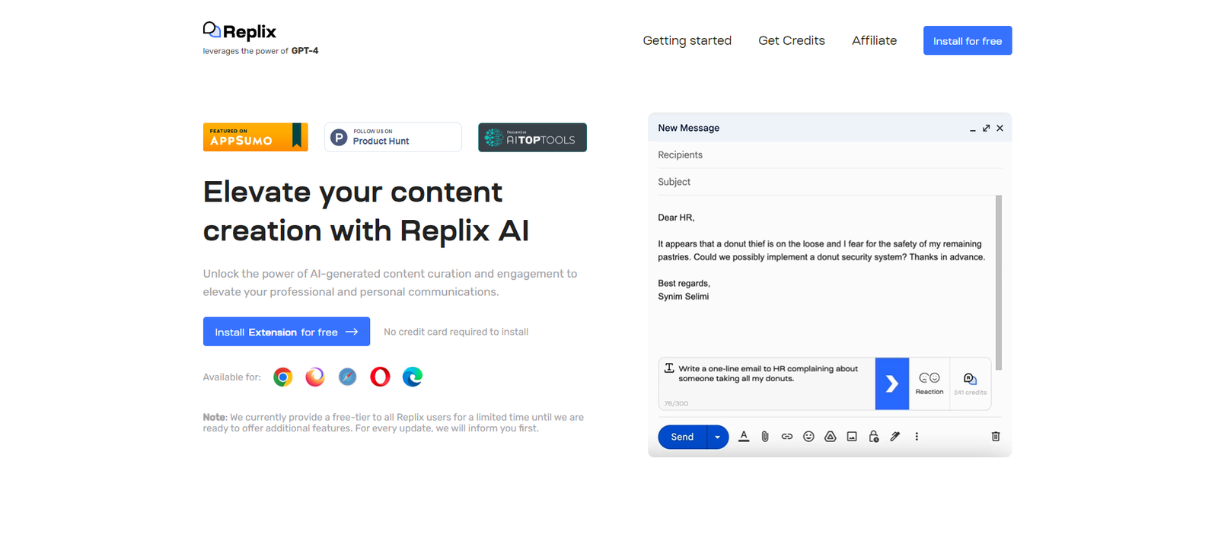Open the Reaction option in Replix box
The image size is (1218, 544).
pos(929,383)
